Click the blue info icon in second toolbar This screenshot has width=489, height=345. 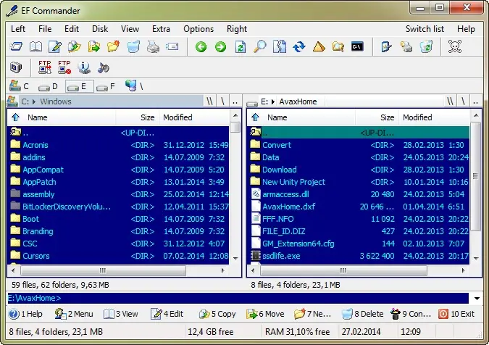pos(84,67)
